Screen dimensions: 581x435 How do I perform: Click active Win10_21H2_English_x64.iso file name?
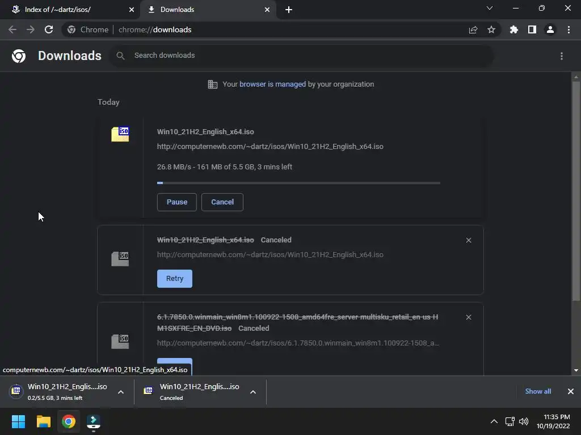click(205, 131)
